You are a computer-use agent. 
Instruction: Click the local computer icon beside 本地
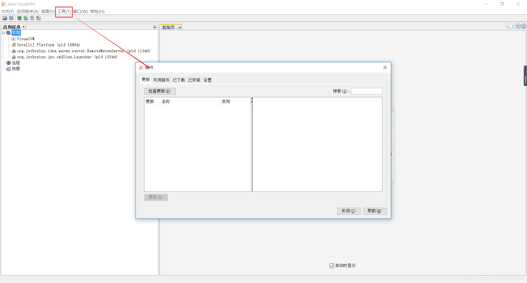pyautogui.click(x=9, y=33)
